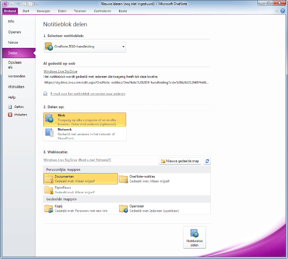The height and width of the screenshot is (259, 288).
Task: Open the Selecteer notitieblok dropdown
Action: coord(85,47)
